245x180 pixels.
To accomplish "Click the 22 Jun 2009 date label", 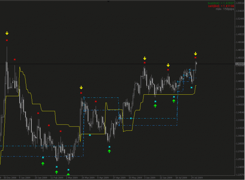I will point(166,178).
